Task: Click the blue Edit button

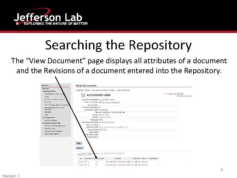Action: [x=79, y=143]
